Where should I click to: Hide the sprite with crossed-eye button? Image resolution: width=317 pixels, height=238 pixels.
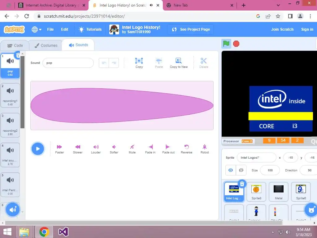point(241,170)
